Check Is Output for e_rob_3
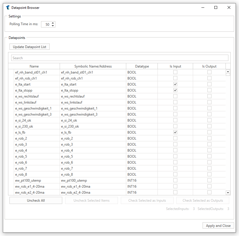This screenshot has width=239, height=236. click(209, 144)
